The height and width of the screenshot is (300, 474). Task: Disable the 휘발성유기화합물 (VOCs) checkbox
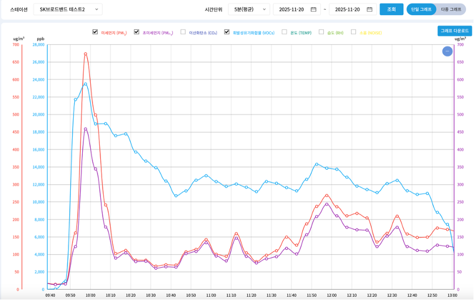tap(227, 32)
